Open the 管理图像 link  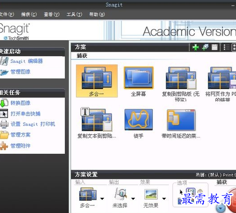21,72
